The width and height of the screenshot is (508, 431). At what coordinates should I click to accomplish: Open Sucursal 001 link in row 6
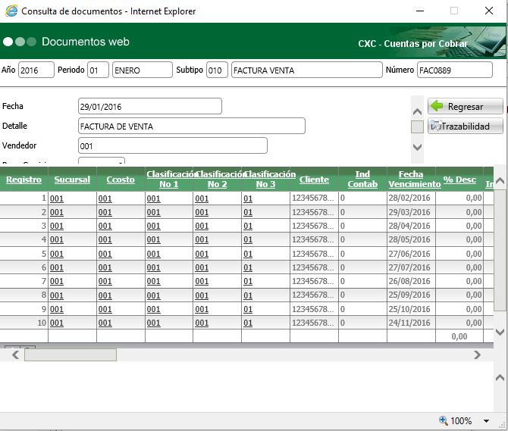[x=57, y=267]
